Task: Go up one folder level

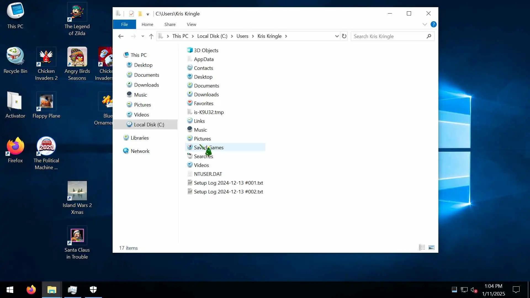Action: [151, 36]
